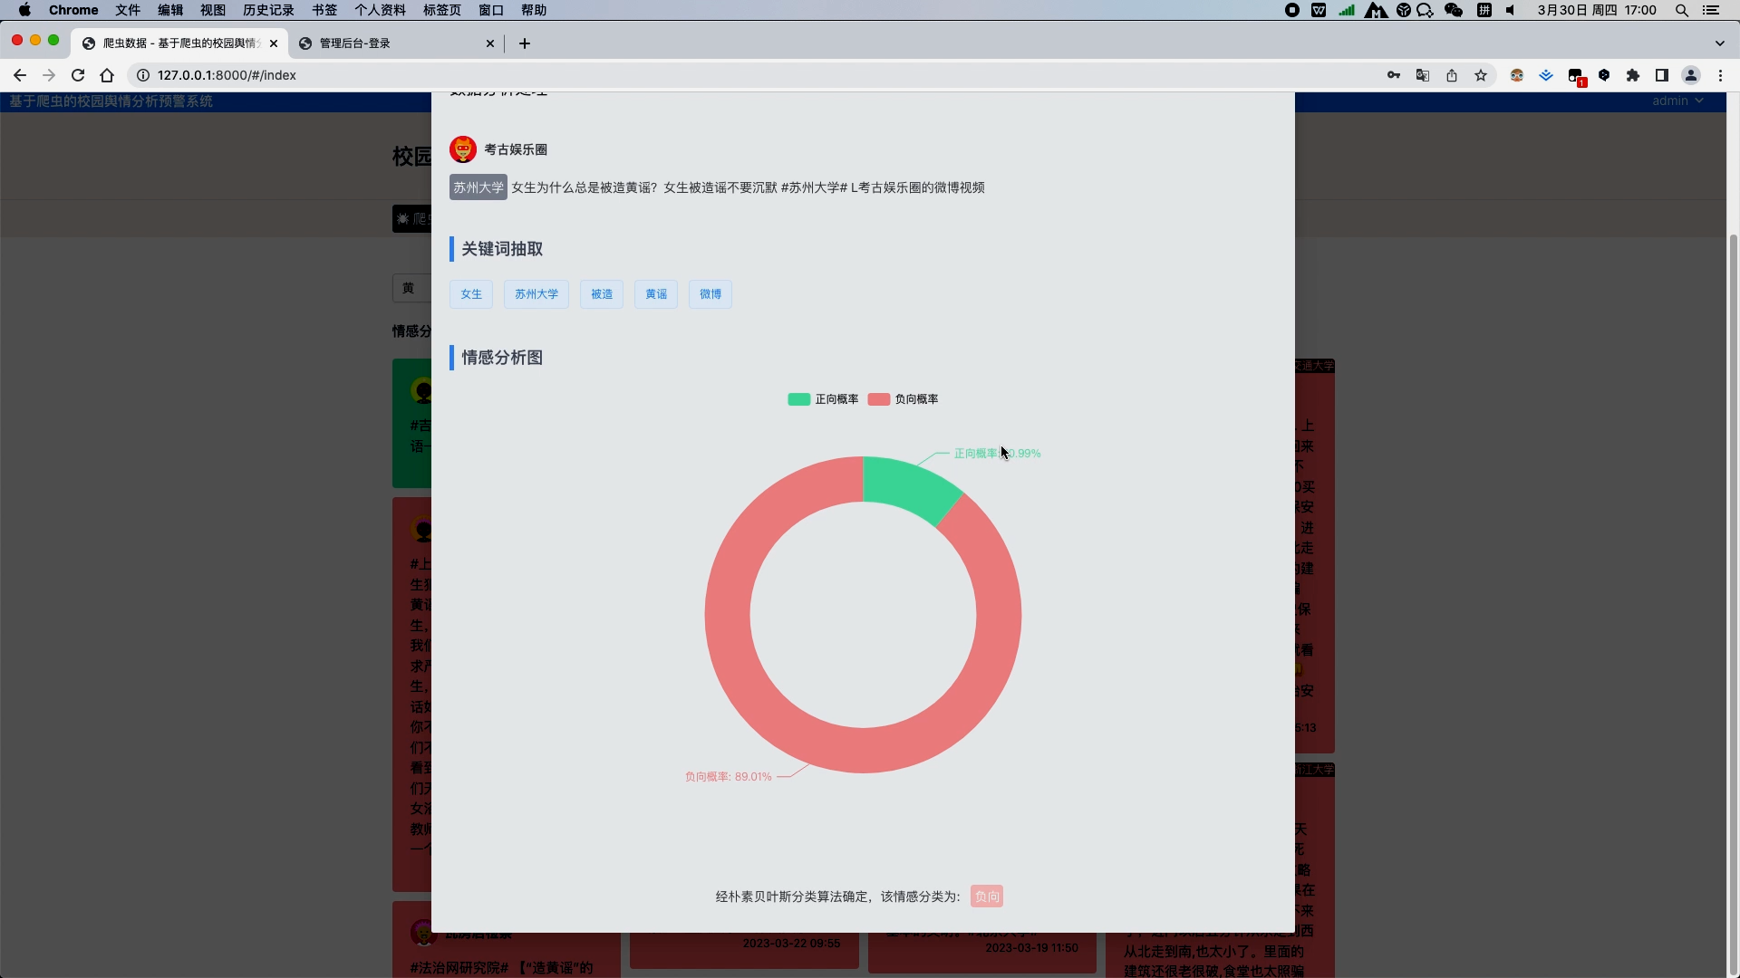
Task: Toggle the Chrome side panel icon
Action: click(x=1662, y=75)
